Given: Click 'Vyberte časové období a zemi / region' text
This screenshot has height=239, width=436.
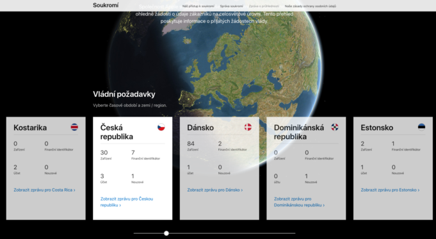Looking at the screenshot, I should (x=130, y=106).
